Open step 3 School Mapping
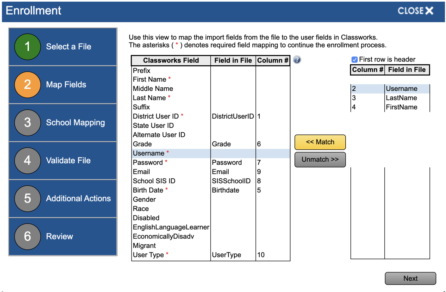446x292 pixels. click(x=63, y=123)
